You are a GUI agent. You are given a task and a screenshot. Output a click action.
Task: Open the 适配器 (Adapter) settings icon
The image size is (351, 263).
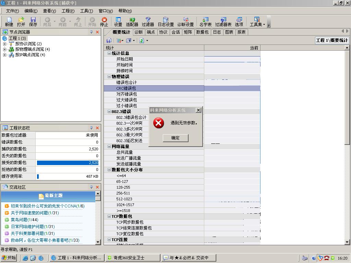[x=133, y=21]
